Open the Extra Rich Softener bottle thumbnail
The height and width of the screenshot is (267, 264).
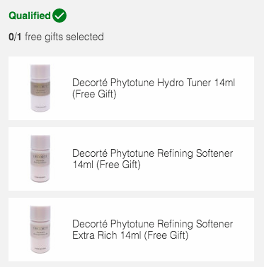[x=40, y=230]
